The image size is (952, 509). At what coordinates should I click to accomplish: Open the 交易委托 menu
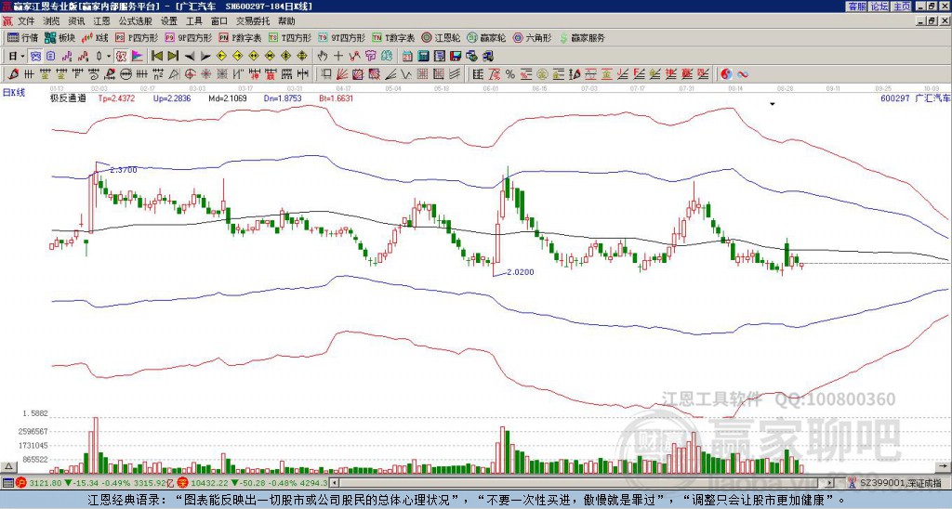(253, 21)
